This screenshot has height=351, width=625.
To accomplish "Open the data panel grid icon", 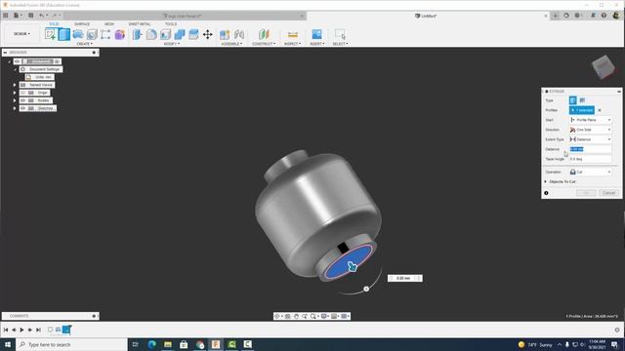I will pyautogui.click(x=6, y=16).
